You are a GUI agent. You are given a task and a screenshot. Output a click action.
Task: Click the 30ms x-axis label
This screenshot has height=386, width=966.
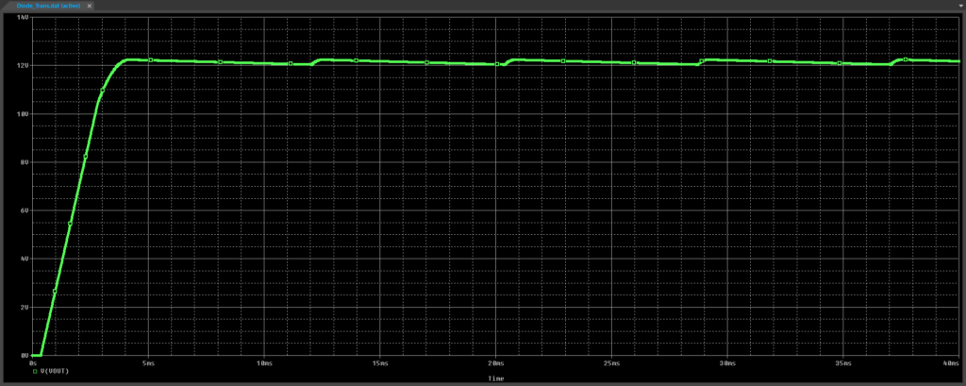click(x=727, y=363)
